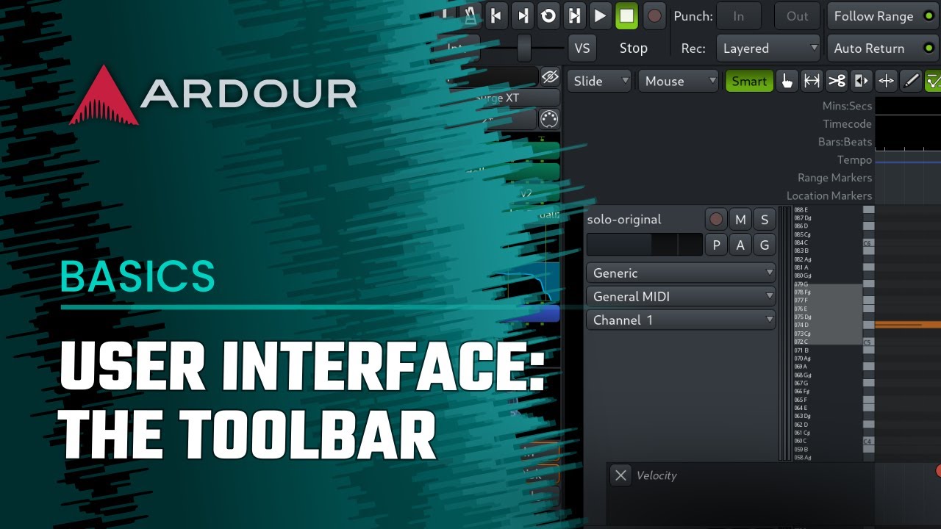Arm the global record button in transport

(x=654, y=15)
